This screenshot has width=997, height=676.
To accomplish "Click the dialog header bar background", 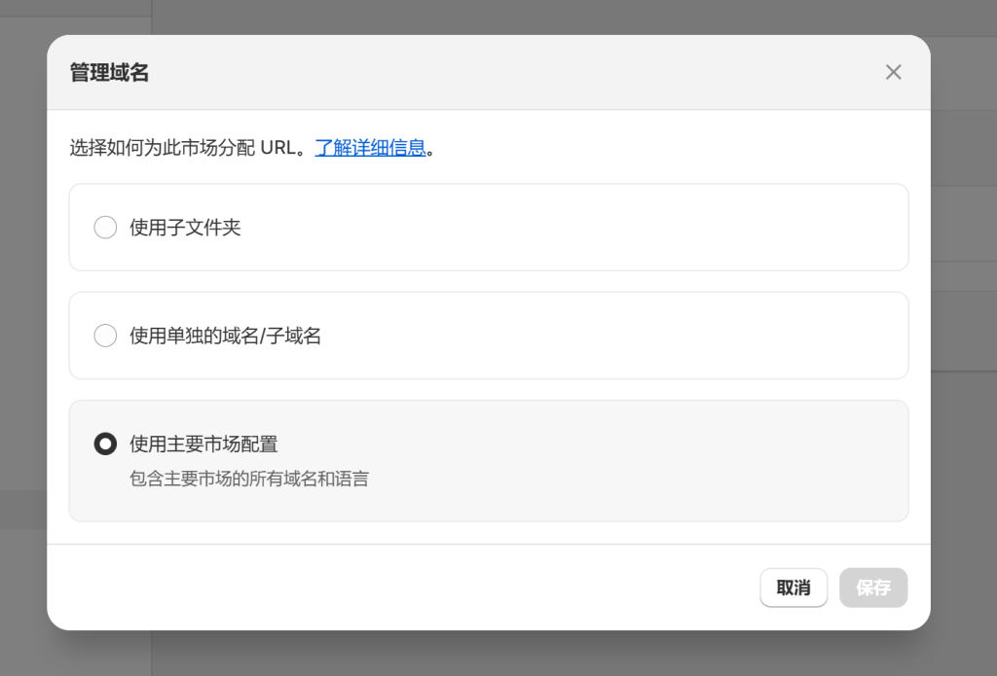I will click(x=487, y=71).
